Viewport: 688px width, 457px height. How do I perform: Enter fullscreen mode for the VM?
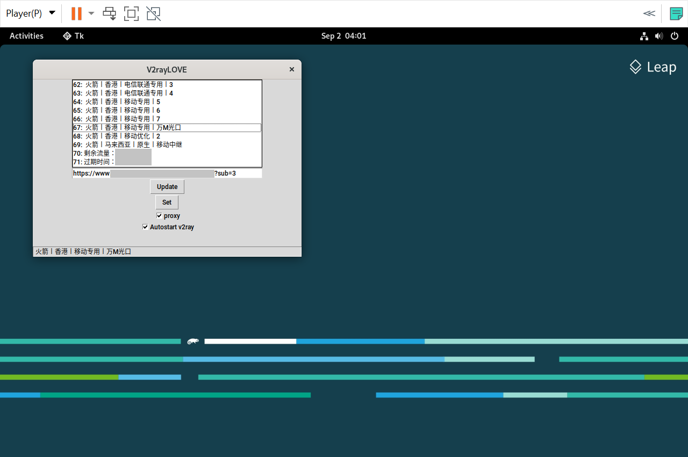pos(131,13)
